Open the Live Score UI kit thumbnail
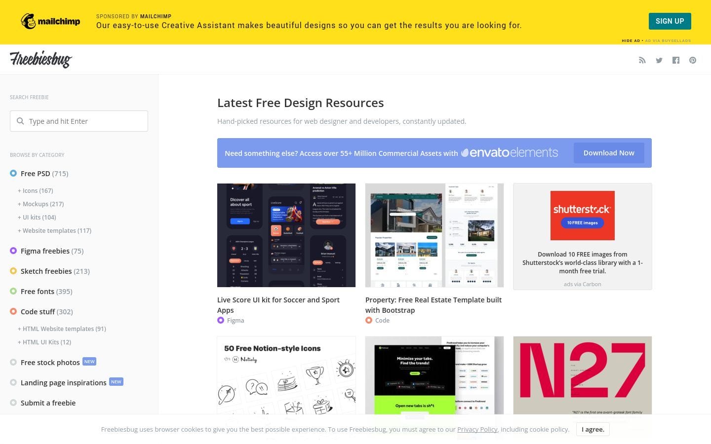Image resolution: width=711 pixels, height=444 pixels. point(286,235)
